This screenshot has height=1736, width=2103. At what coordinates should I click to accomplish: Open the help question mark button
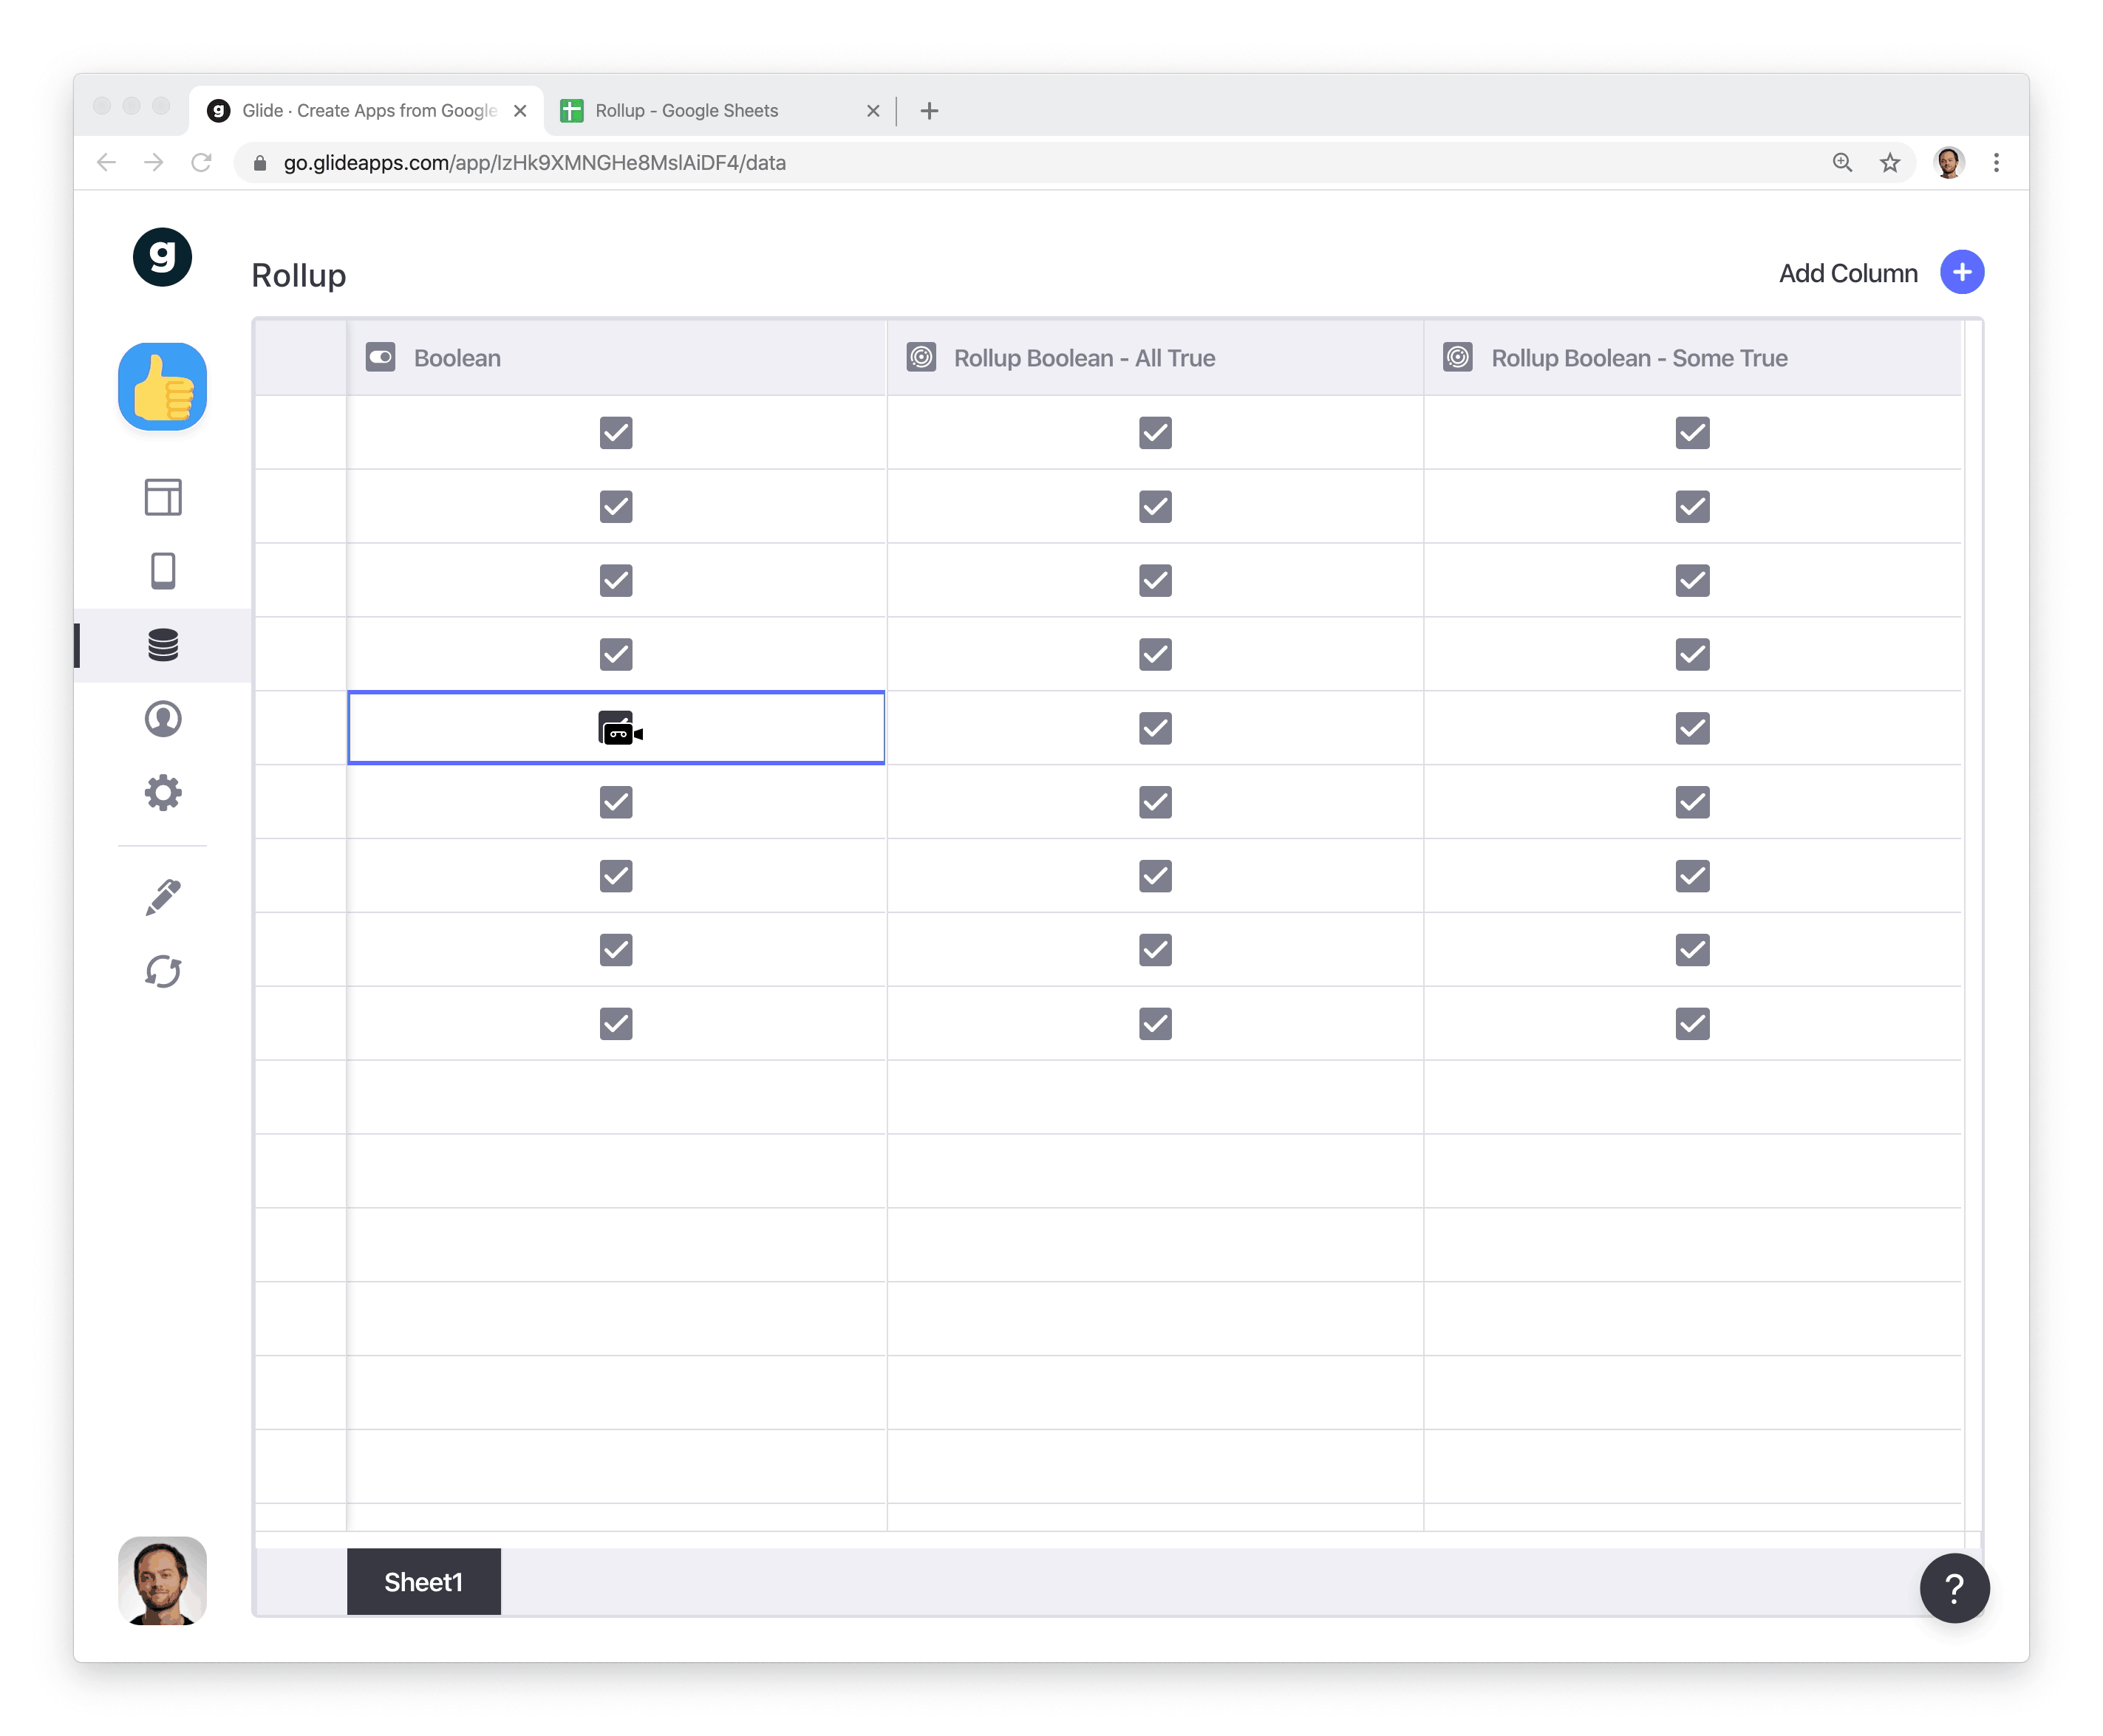point(1954,1588)
